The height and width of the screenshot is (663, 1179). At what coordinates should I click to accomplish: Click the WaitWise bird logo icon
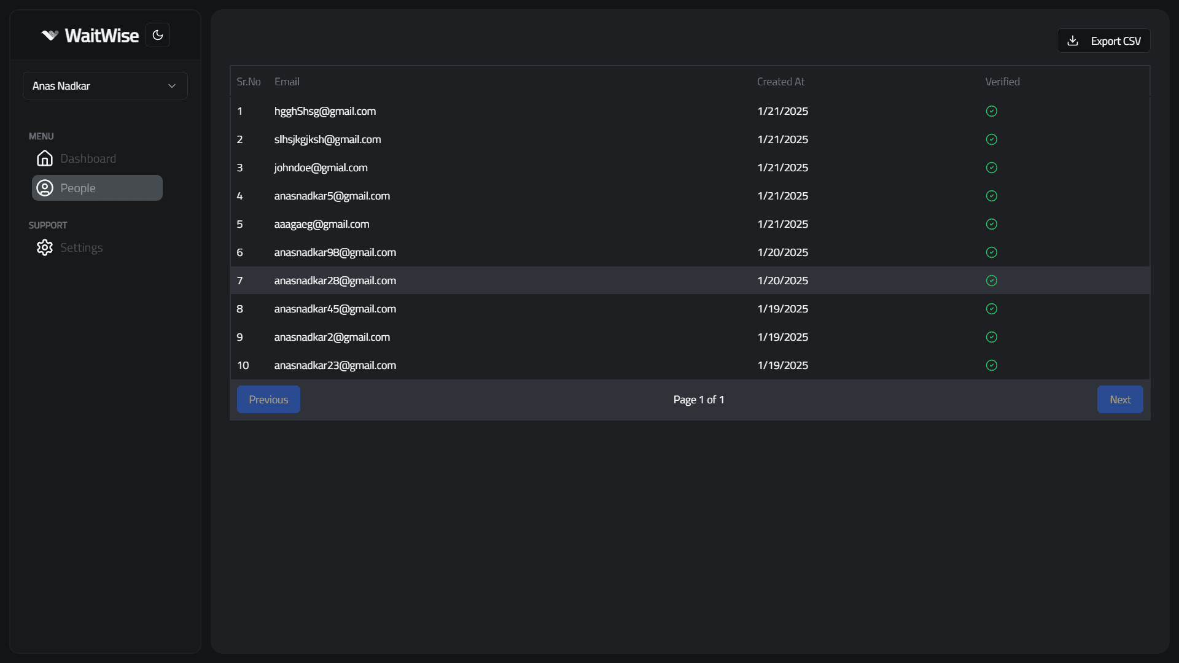click(50, 36)
